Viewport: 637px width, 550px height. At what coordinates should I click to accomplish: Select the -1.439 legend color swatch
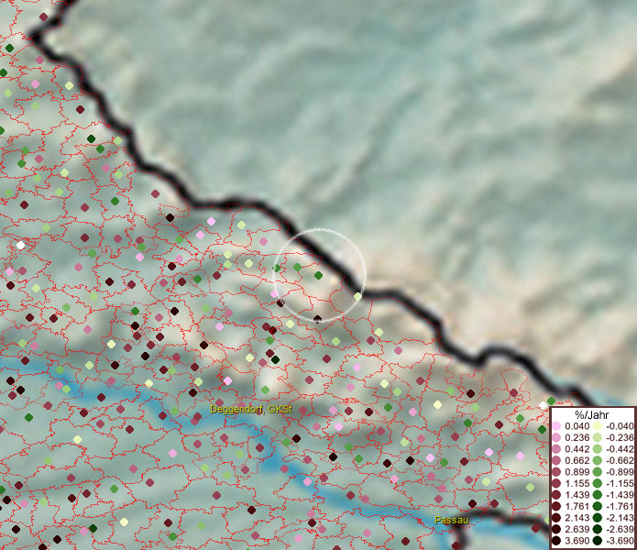(598, 495)
